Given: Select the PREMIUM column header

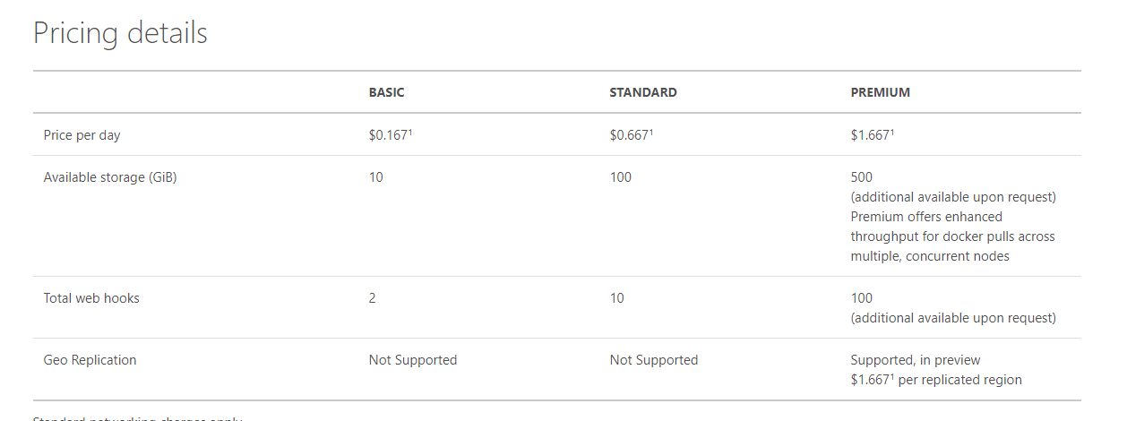Looking at the screenshot, I should (x=880, y=92).
